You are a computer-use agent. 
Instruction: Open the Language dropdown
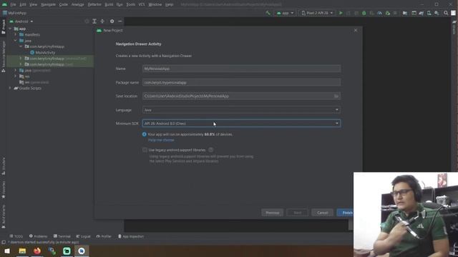click(x=241, y=110)
